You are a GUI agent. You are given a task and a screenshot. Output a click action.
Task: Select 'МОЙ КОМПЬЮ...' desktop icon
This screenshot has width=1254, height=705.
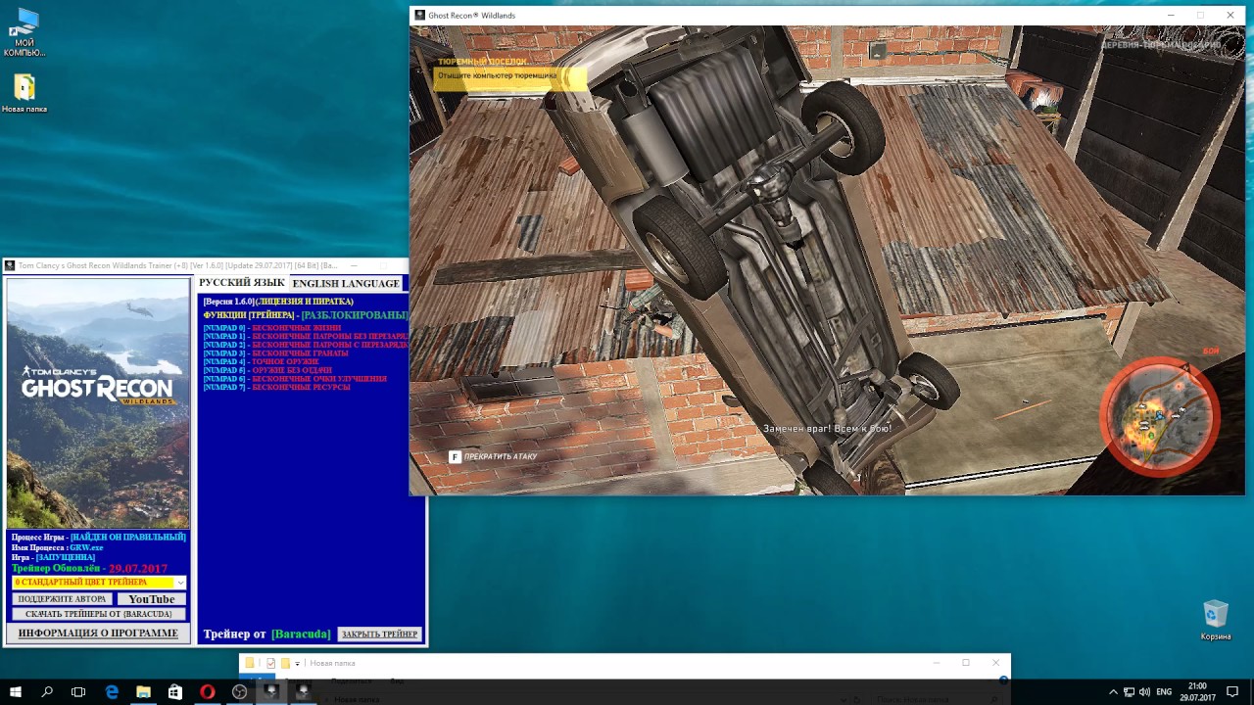[x=24, y=33]
